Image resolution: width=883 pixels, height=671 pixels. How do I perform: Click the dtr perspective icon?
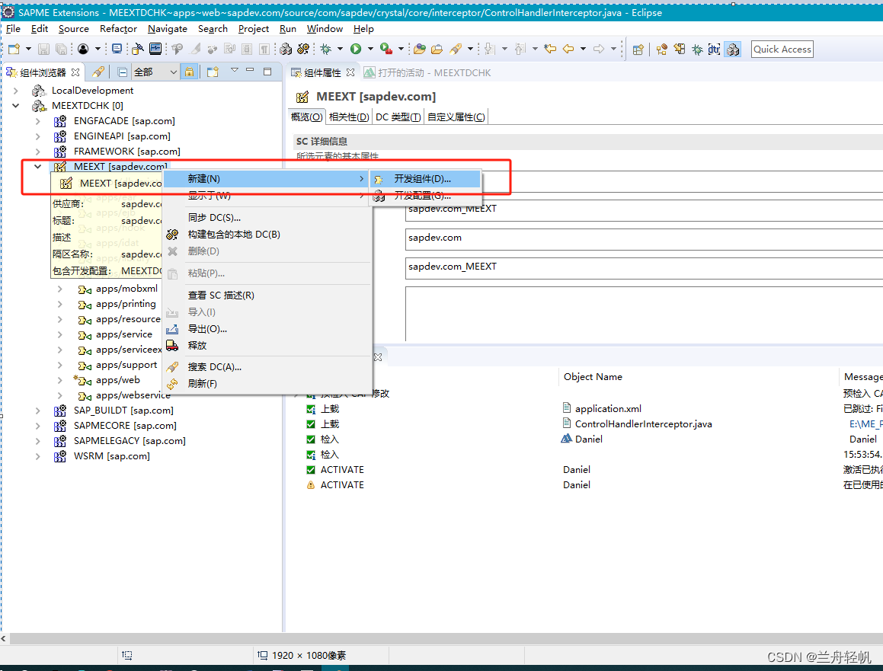coord(714,50)
